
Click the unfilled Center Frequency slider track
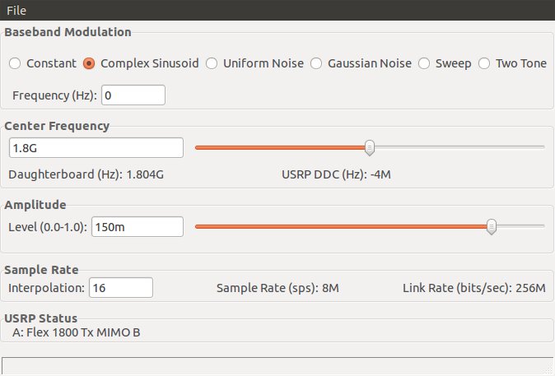click(x=459, y=147)
